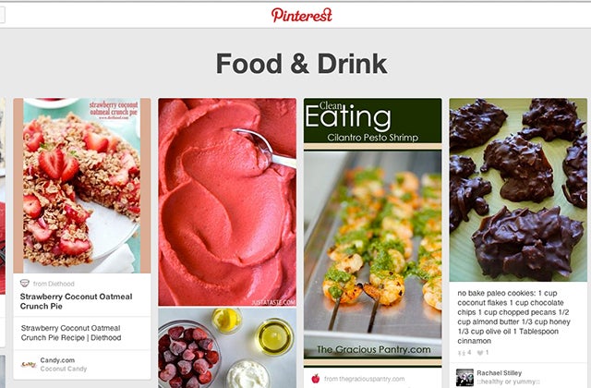
Task: Open the strawberry oatmeal crunch pie image
Action: (82, 186)
